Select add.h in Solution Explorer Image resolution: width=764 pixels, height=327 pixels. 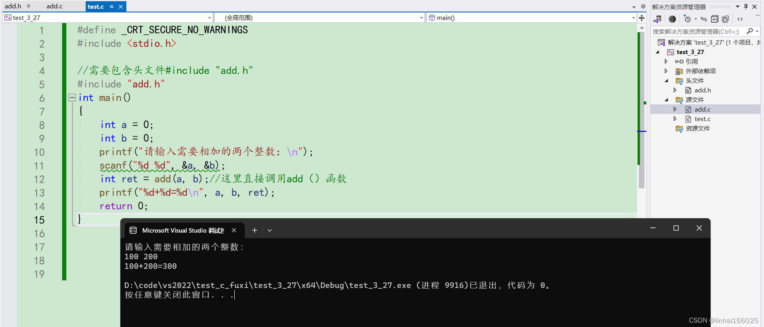click(703, 90)
